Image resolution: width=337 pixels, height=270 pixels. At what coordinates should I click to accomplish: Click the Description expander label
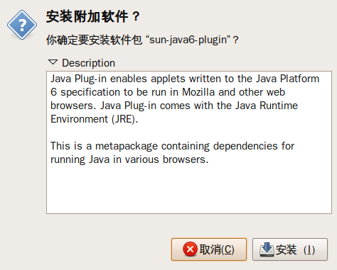point(88,63)
